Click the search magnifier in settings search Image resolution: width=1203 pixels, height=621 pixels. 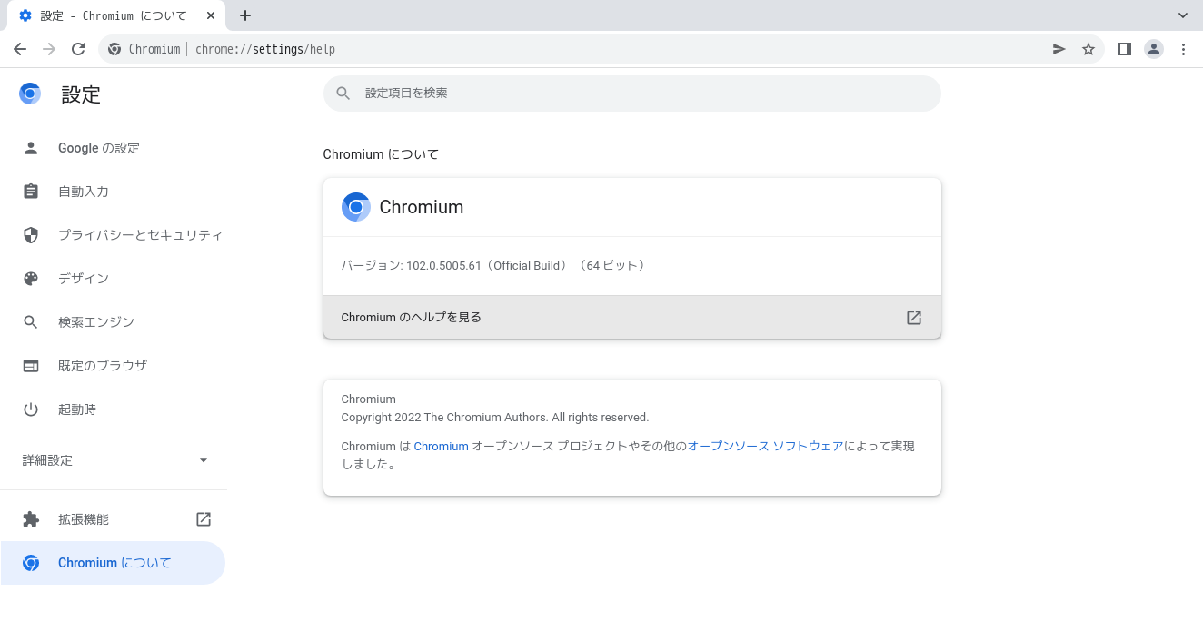coord(343,94)
